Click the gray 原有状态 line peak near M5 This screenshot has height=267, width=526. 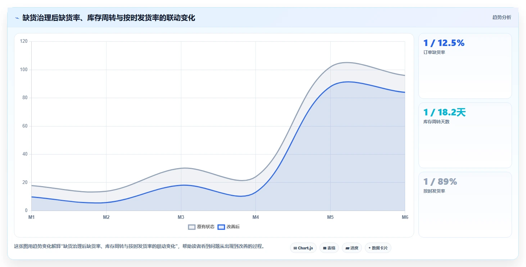point(346,63)
